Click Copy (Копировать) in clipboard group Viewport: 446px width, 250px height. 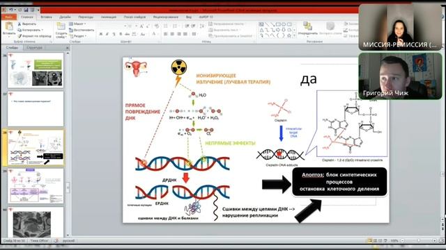[x=30, y=30]
